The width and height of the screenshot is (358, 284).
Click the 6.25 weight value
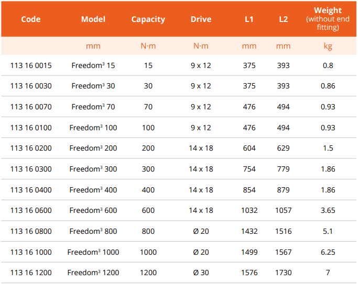tap(328, 252)
